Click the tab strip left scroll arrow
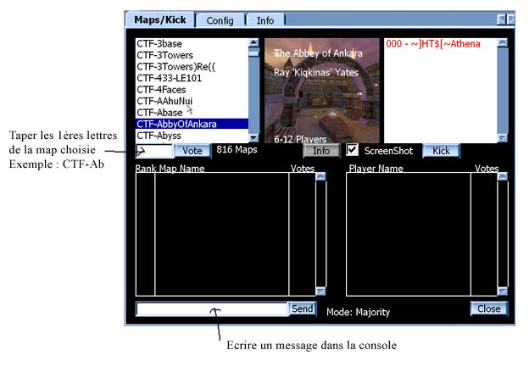The width and height of the screenshot is (529, 372). coord(501,19)
